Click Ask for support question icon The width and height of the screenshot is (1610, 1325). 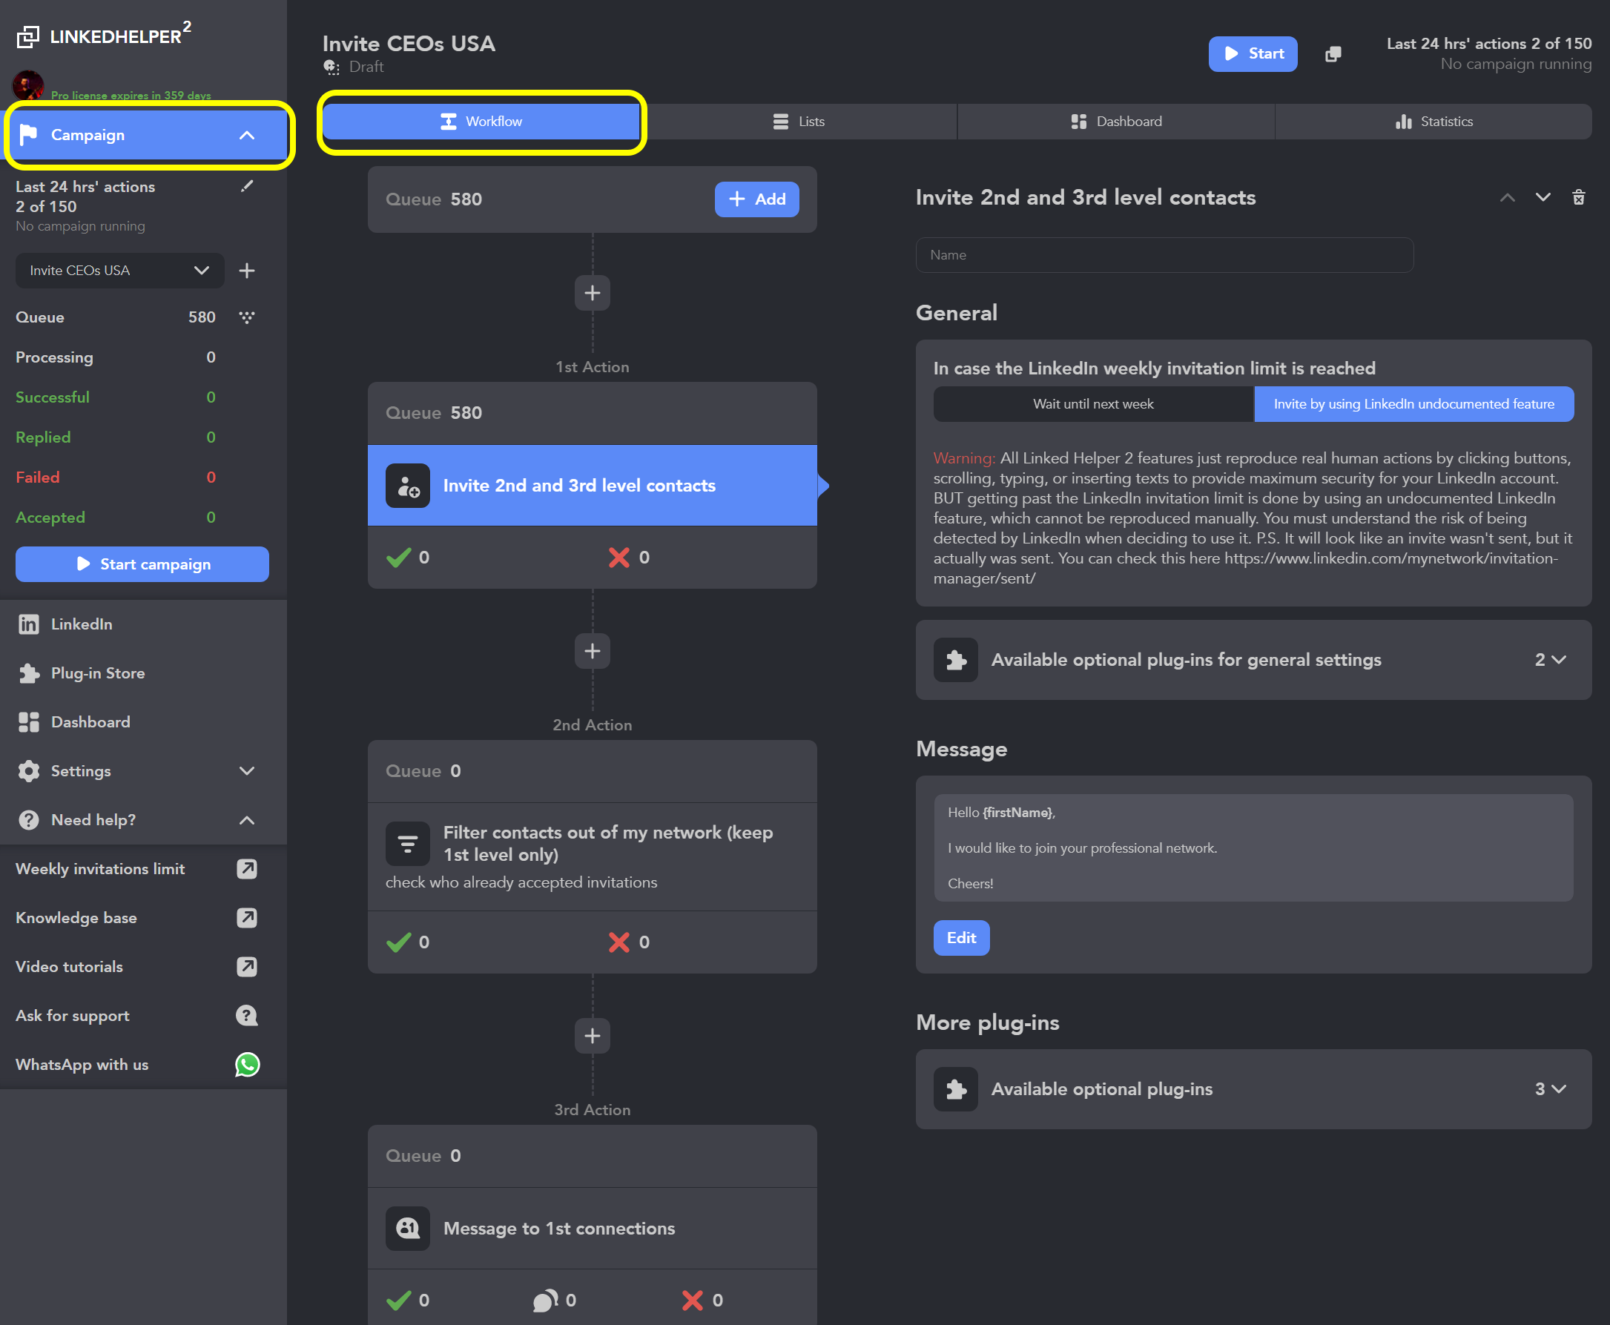tap(246, 1015)
